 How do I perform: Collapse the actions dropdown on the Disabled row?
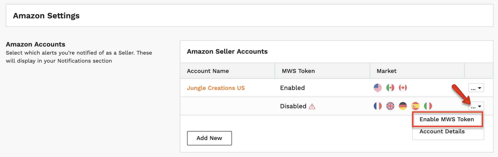click(x=476, y=106)
